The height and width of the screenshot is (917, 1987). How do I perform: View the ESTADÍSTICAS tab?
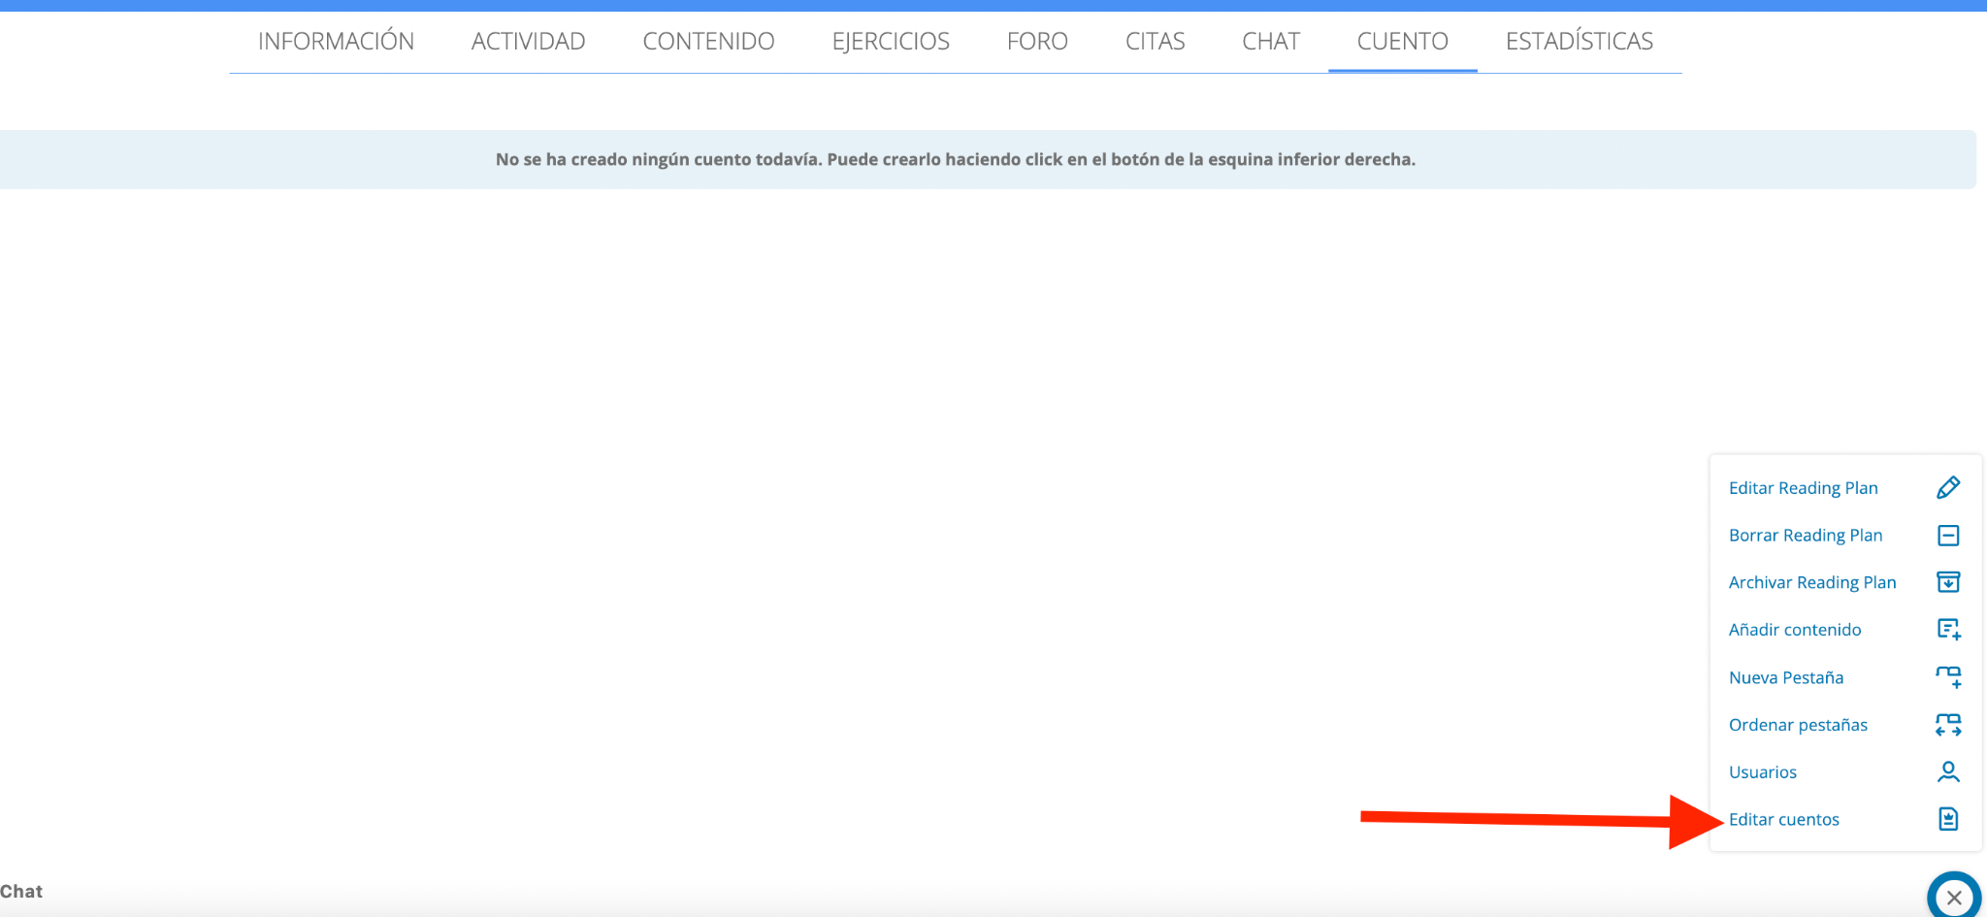[x=1580, y=41]
